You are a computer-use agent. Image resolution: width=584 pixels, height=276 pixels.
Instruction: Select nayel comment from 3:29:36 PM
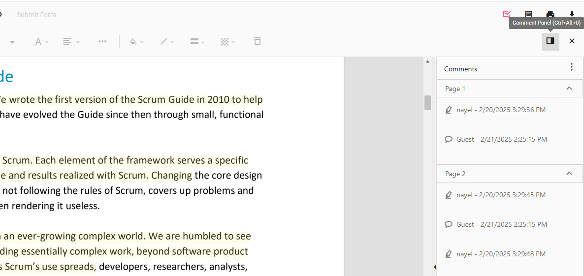(500, 110)
